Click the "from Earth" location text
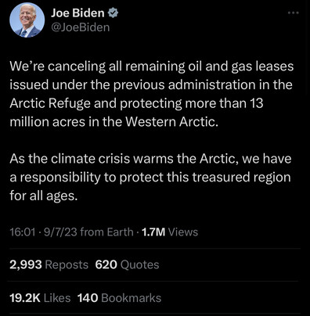 click(106, 232)
